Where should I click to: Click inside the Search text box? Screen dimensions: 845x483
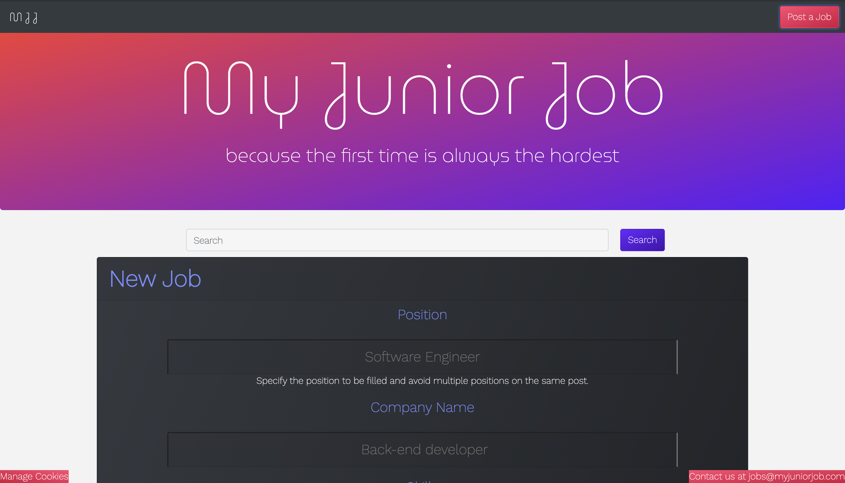pyautogui.click(x=397, y=240)
